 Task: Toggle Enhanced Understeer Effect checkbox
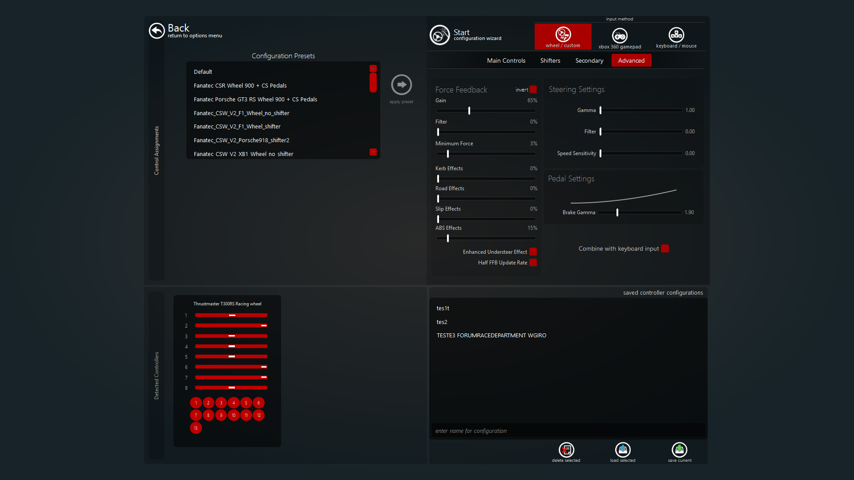coord(533,252)
